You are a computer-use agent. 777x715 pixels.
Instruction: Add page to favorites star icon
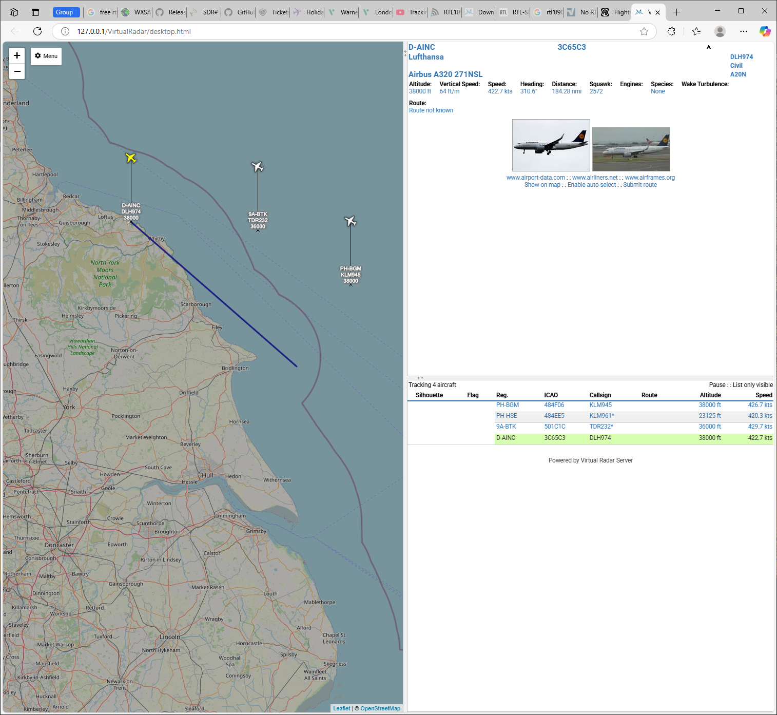point(644,31)
